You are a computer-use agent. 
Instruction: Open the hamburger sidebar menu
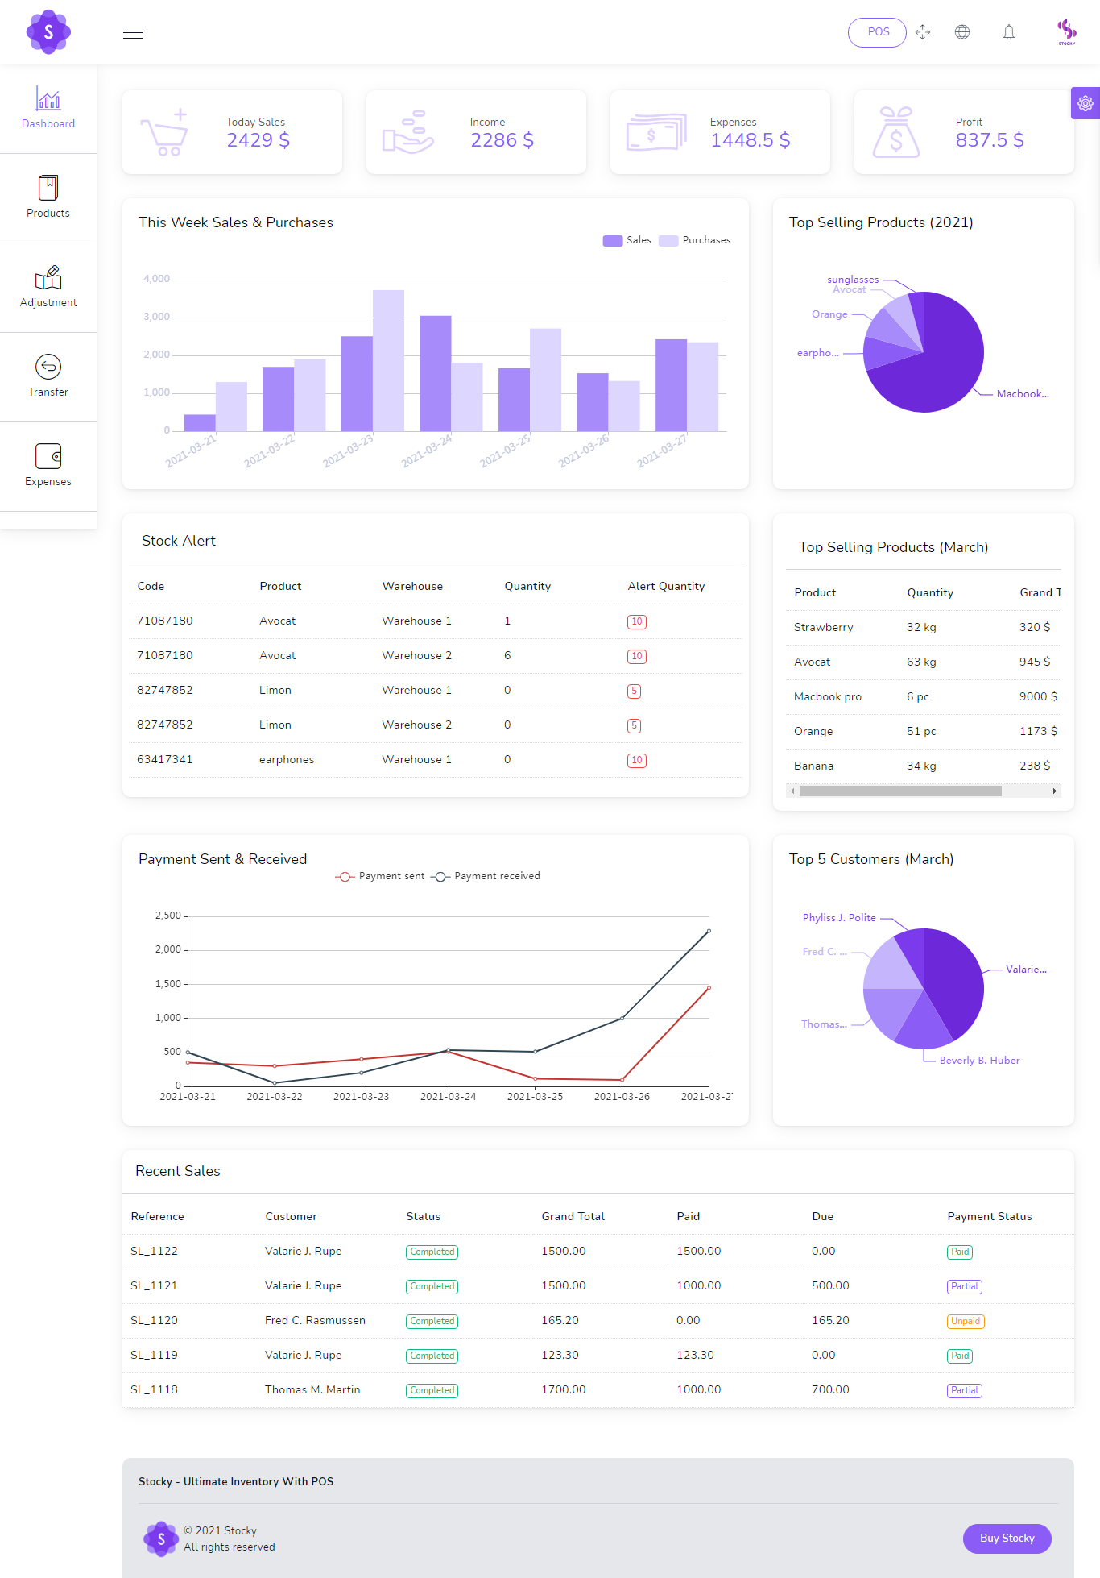click(133, 33)
